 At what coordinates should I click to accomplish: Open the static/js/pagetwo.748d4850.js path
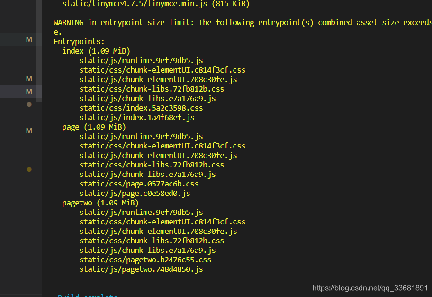141,269
